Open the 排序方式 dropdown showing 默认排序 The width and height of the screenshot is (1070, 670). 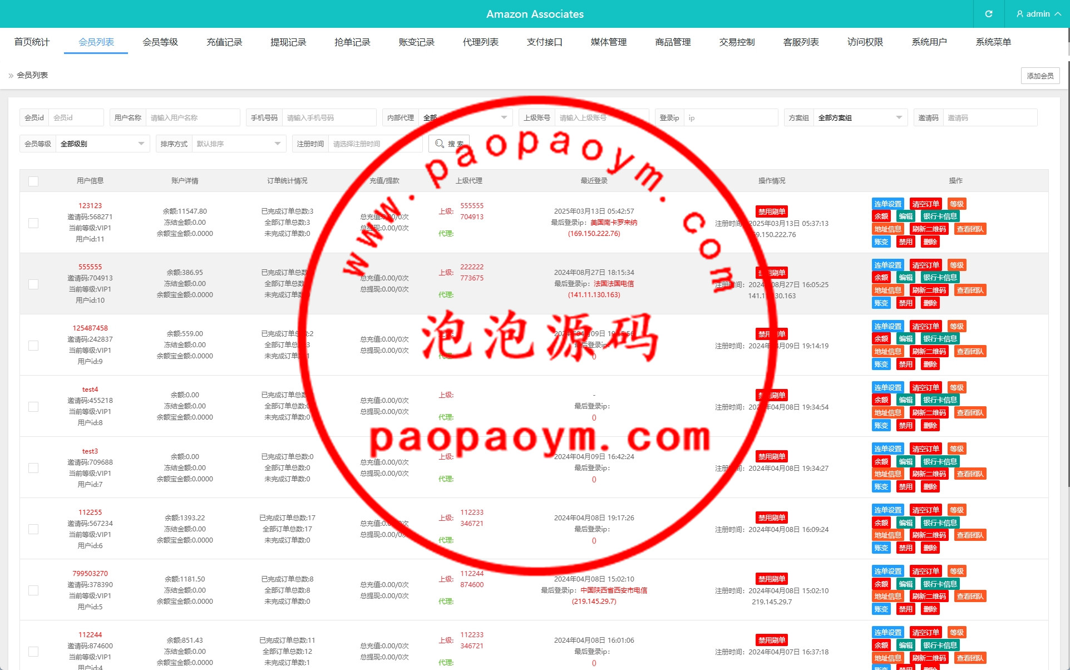[239, 144]
